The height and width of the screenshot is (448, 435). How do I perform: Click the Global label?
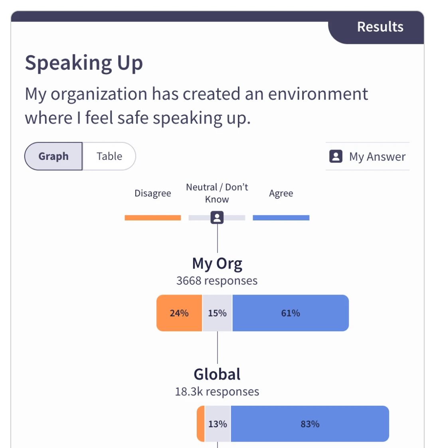[217, 374]
